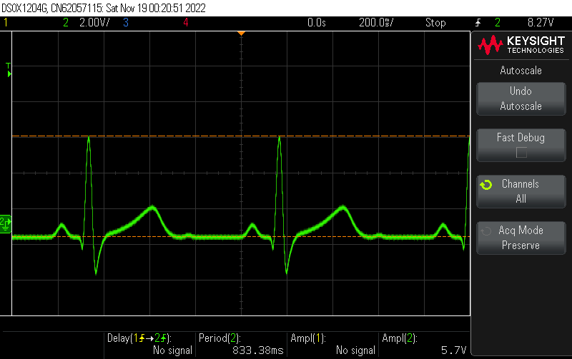
Task: Click the 8.27V trigger level value
Action: tap(541, 23)
